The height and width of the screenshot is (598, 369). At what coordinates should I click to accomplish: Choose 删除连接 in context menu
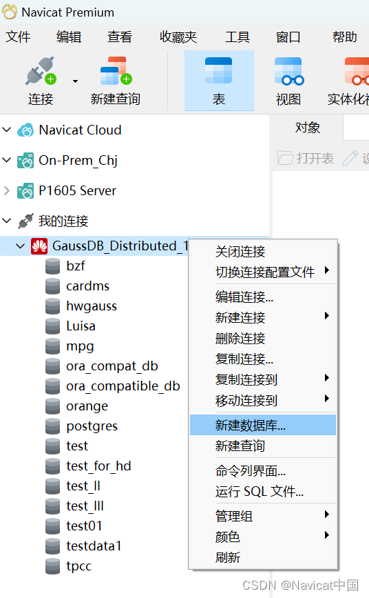point(263,338)
